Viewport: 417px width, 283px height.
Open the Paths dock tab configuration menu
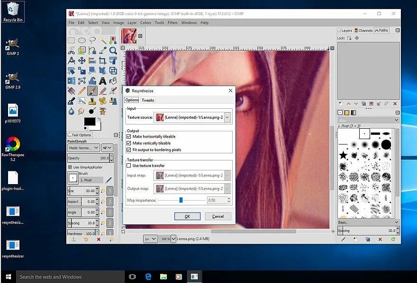point(398,31)
